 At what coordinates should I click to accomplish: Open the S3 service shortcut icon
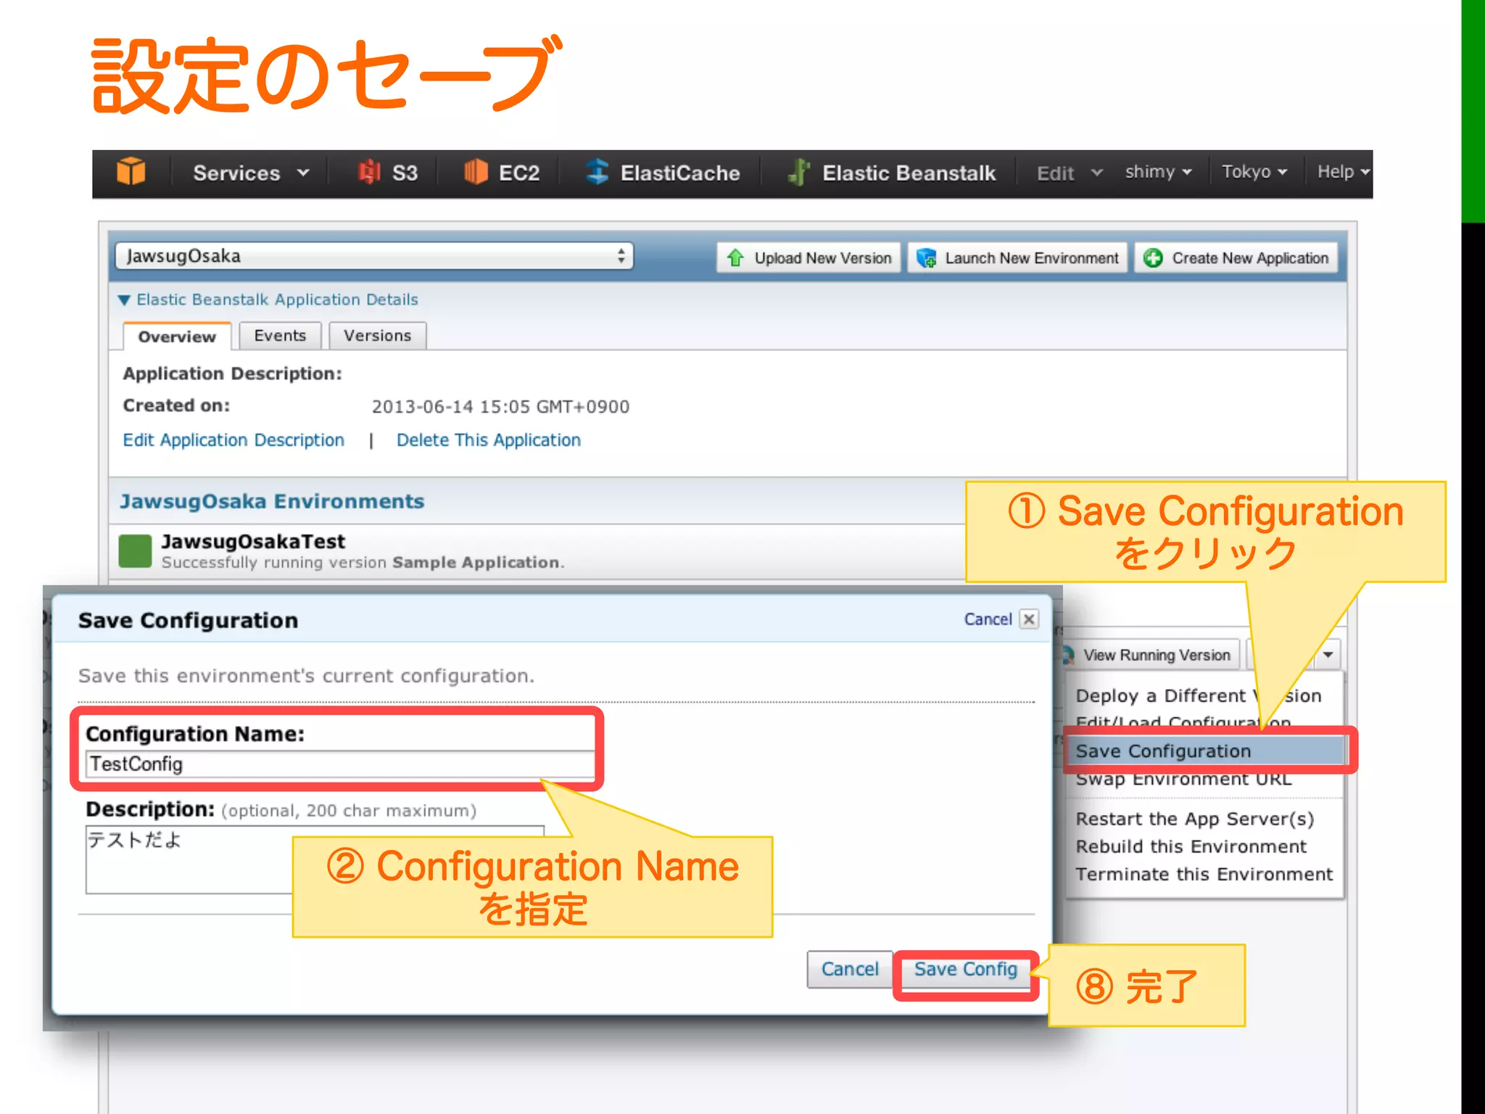click(370, 172)
